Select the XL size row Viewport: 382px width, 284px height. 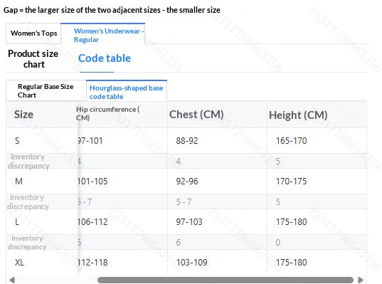pyautogui.click(x=186, y=263)
